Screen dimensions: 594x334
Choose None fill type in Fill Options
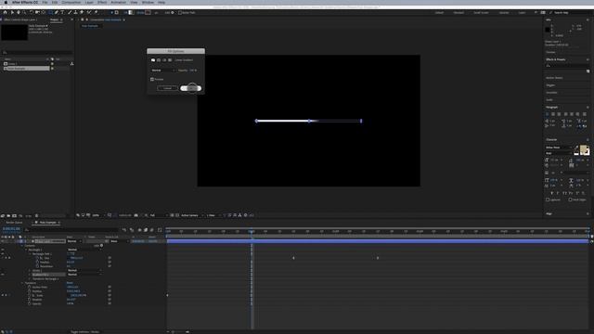click(x=153, y=59)
